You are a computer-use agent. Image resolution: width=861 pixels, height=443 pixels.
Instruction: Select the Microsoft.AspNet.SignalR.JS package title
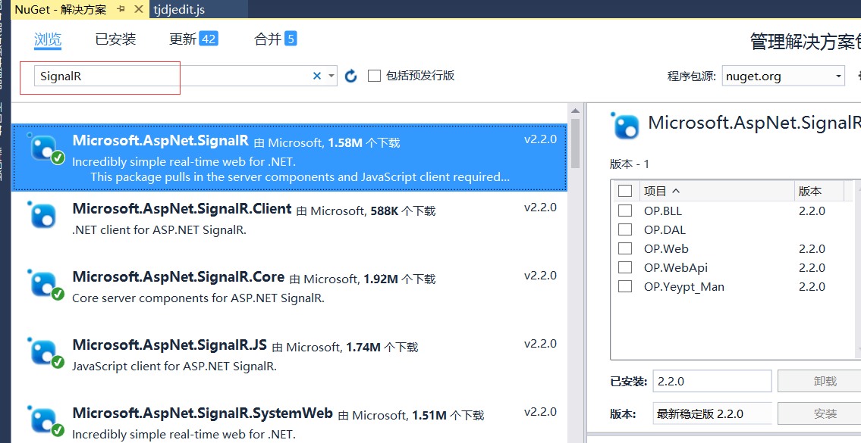pyautogui.click(x=170, y=345)
